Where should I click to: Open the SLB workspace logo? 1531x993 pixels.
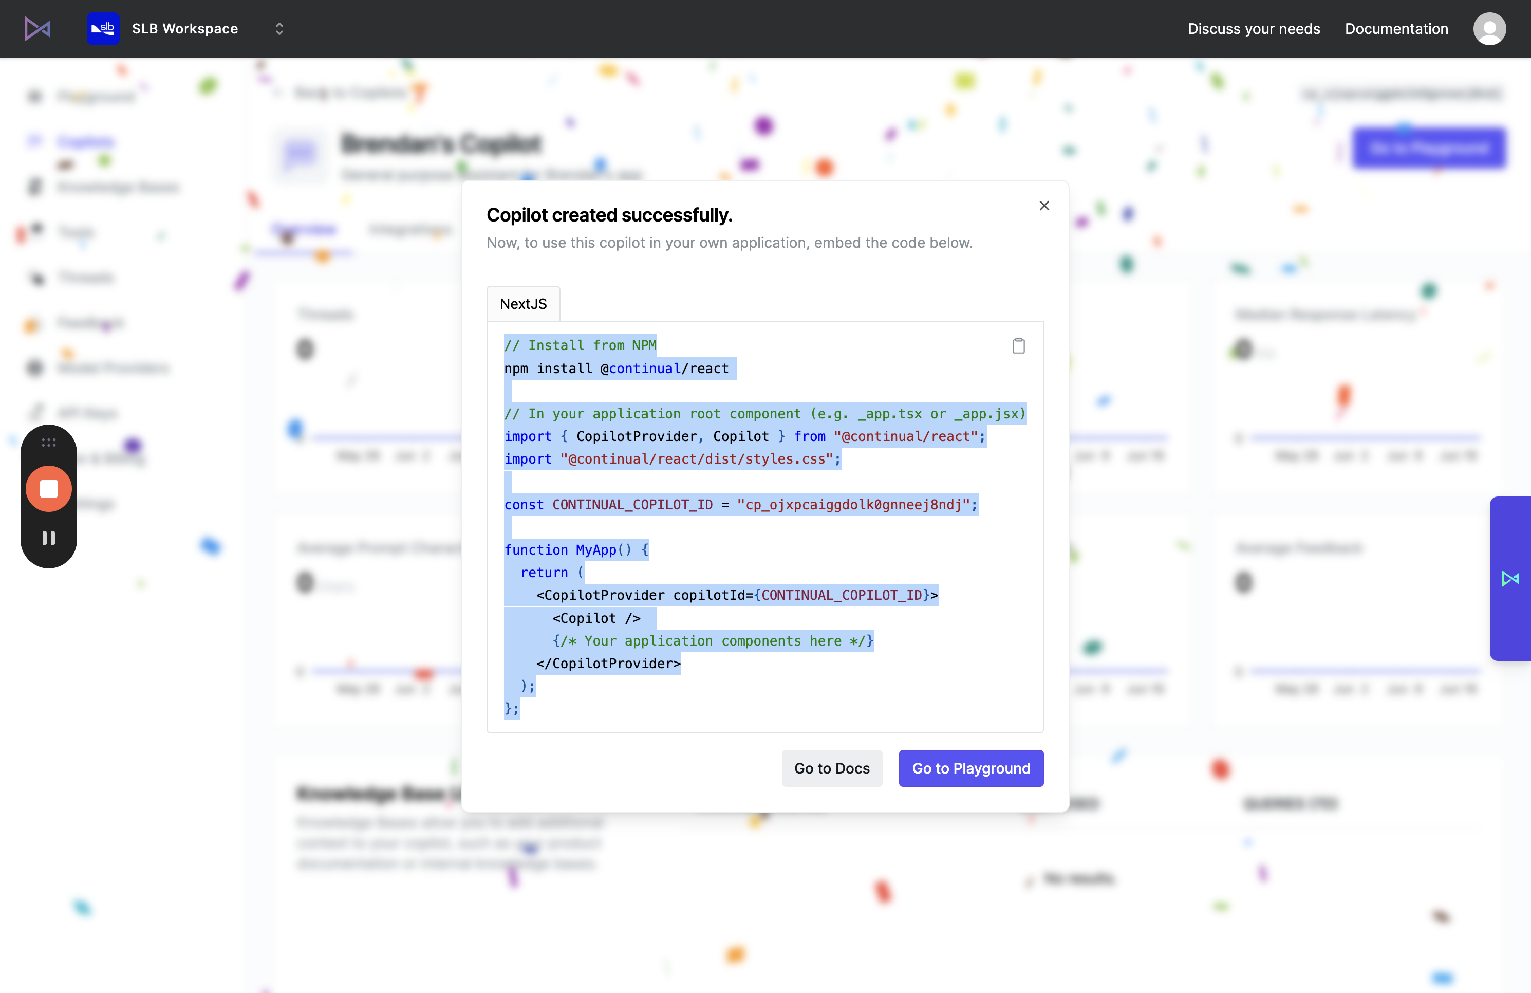click(103, 29)
